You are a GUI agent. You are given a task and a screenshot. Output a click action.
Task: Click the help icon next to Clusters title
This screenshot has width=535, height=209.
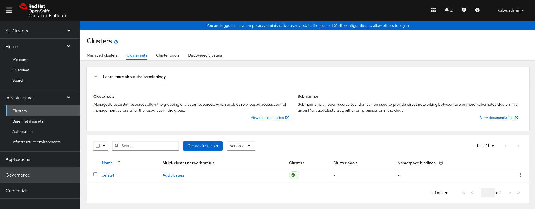[x=116, y=42]
